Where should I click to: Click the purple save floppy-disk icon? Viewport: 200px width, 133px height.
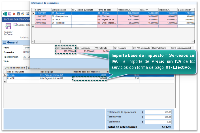pos(10,14)
